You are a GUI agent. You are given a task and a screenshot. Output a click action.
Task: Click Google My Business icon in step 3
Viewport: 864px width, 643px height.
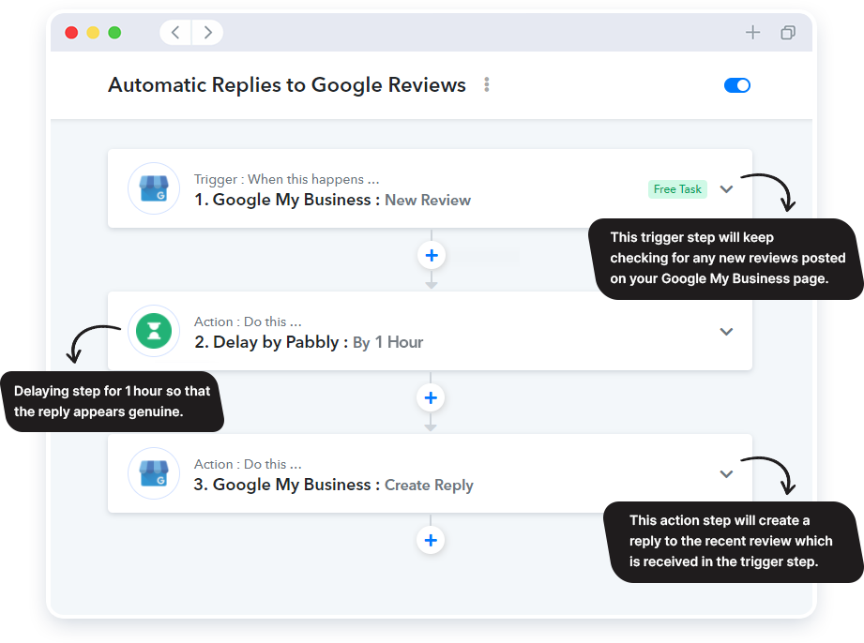[x=154, y=473]
